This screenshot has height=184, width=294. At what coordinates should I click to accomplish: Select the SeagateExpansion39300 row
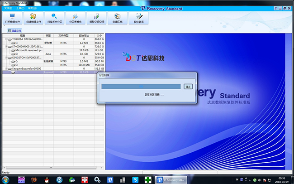[53, 69]
